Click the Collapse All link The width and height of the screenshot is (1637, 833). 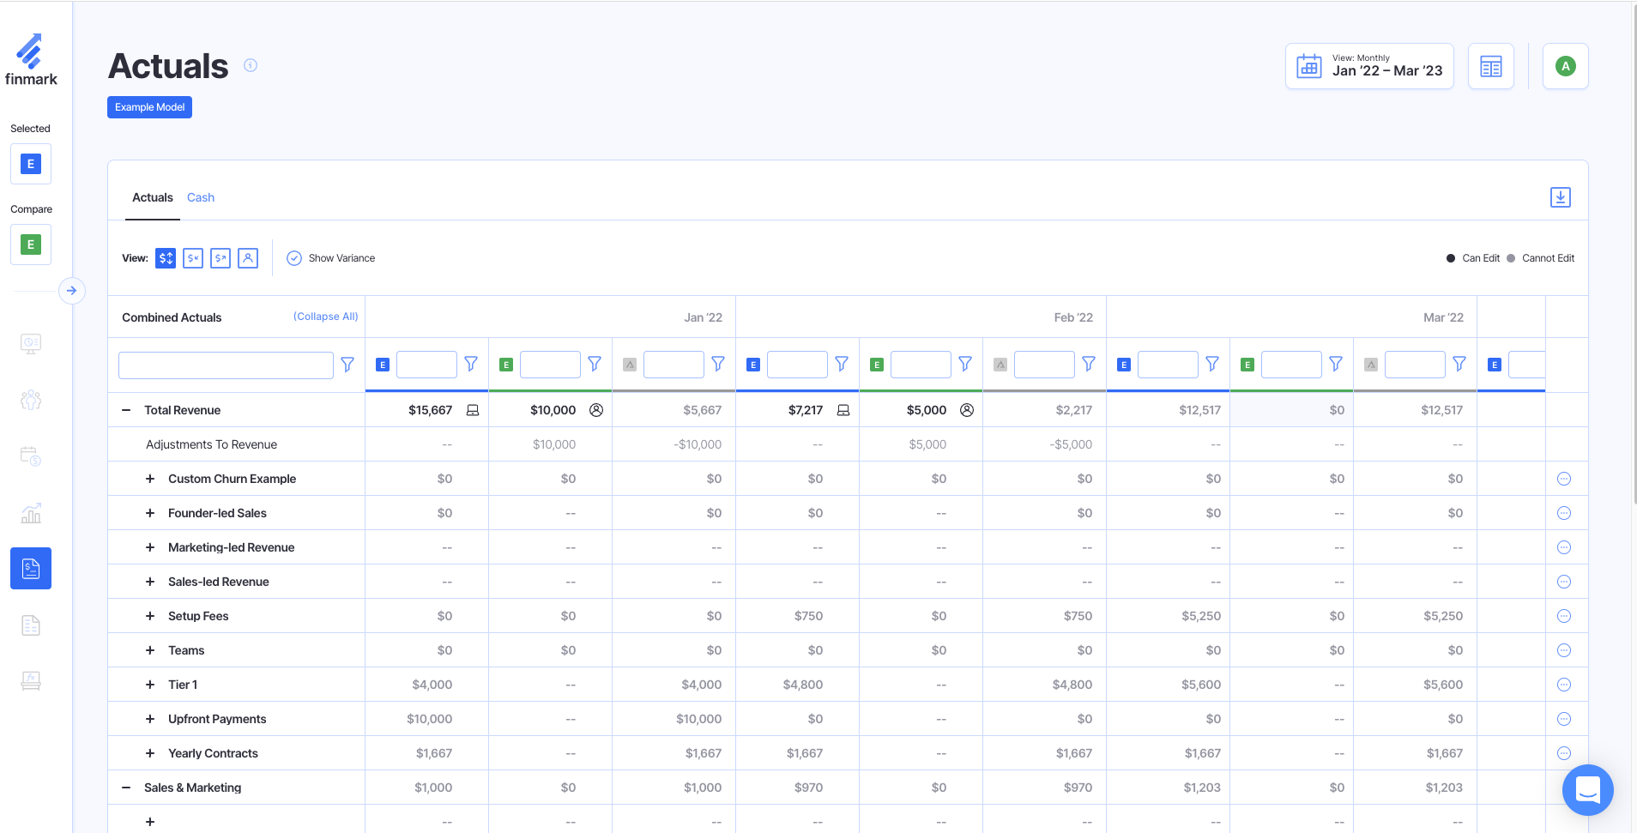325,317
